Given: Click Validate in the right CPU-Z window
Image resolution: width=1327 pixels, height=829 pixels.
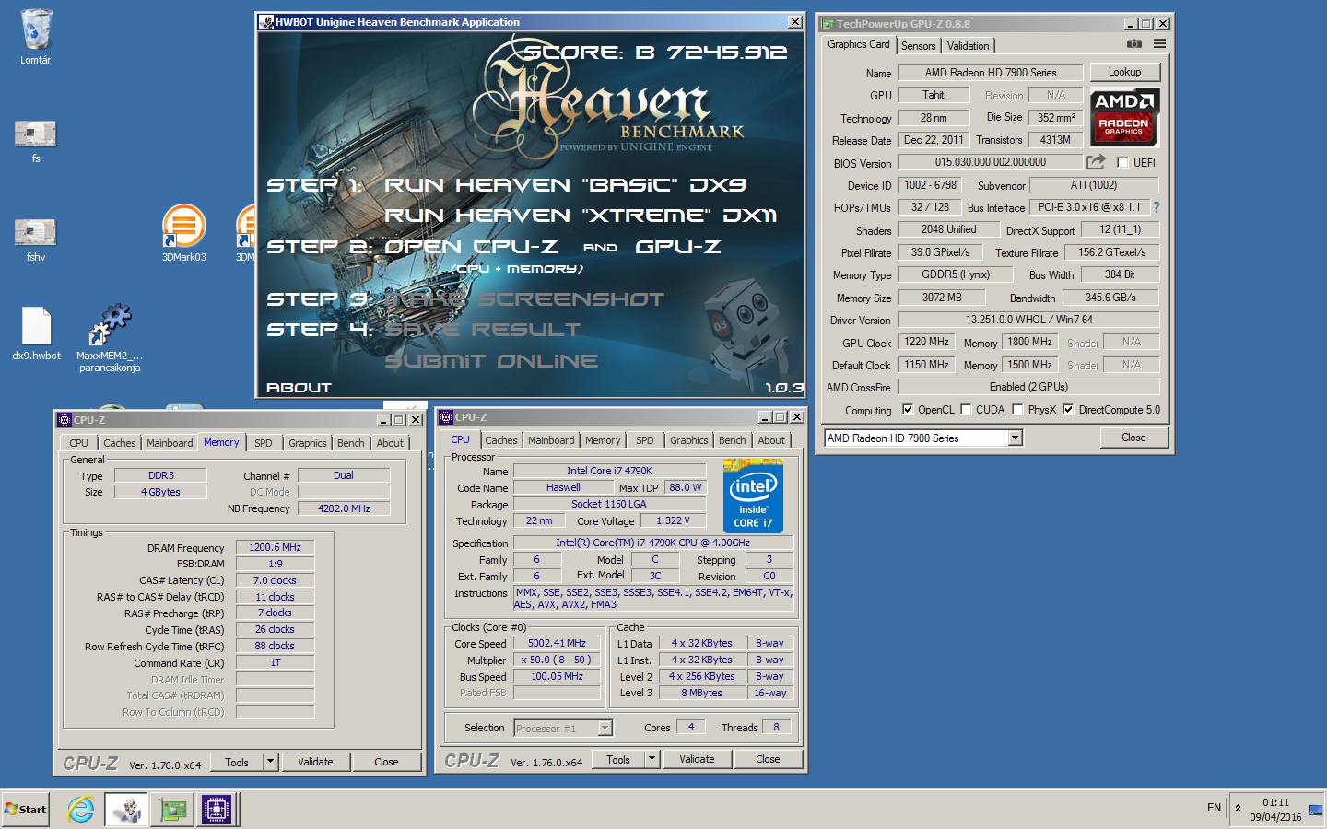Looking at the screenshot, I should coord(697,759).
